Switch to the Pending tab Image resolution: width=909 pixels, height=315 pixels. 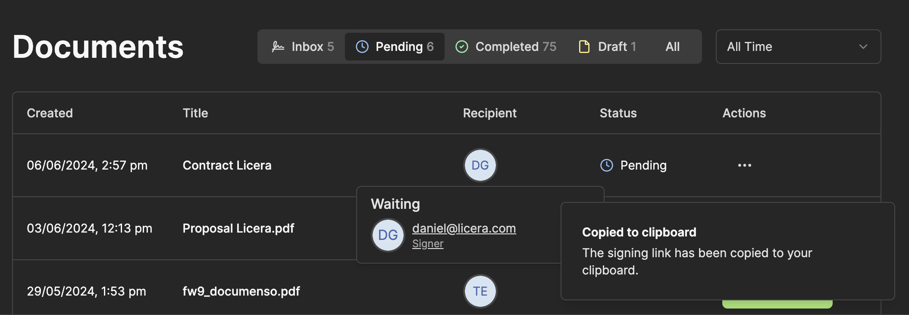click(395, 47)
